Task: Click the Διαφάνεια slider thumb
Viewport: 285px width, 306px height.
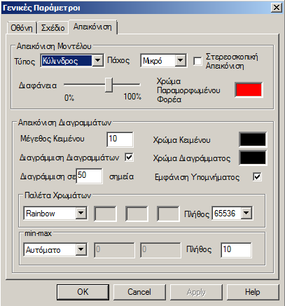Action: [109, 85]
